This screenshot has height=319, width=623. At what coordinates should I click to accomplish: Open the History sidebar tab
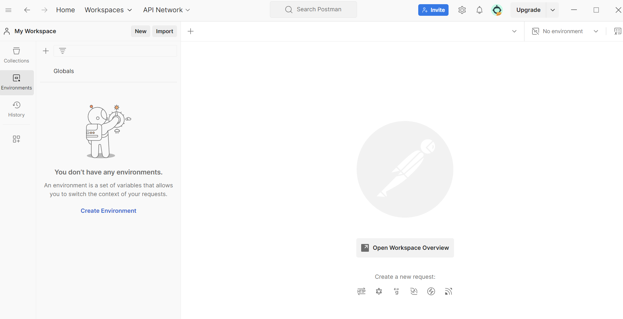(x=16, y=109)
